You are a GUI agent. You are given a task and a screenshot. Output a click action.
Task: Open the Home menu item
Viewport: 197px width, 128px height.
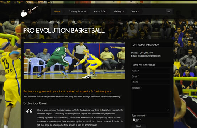pos(57,11)
